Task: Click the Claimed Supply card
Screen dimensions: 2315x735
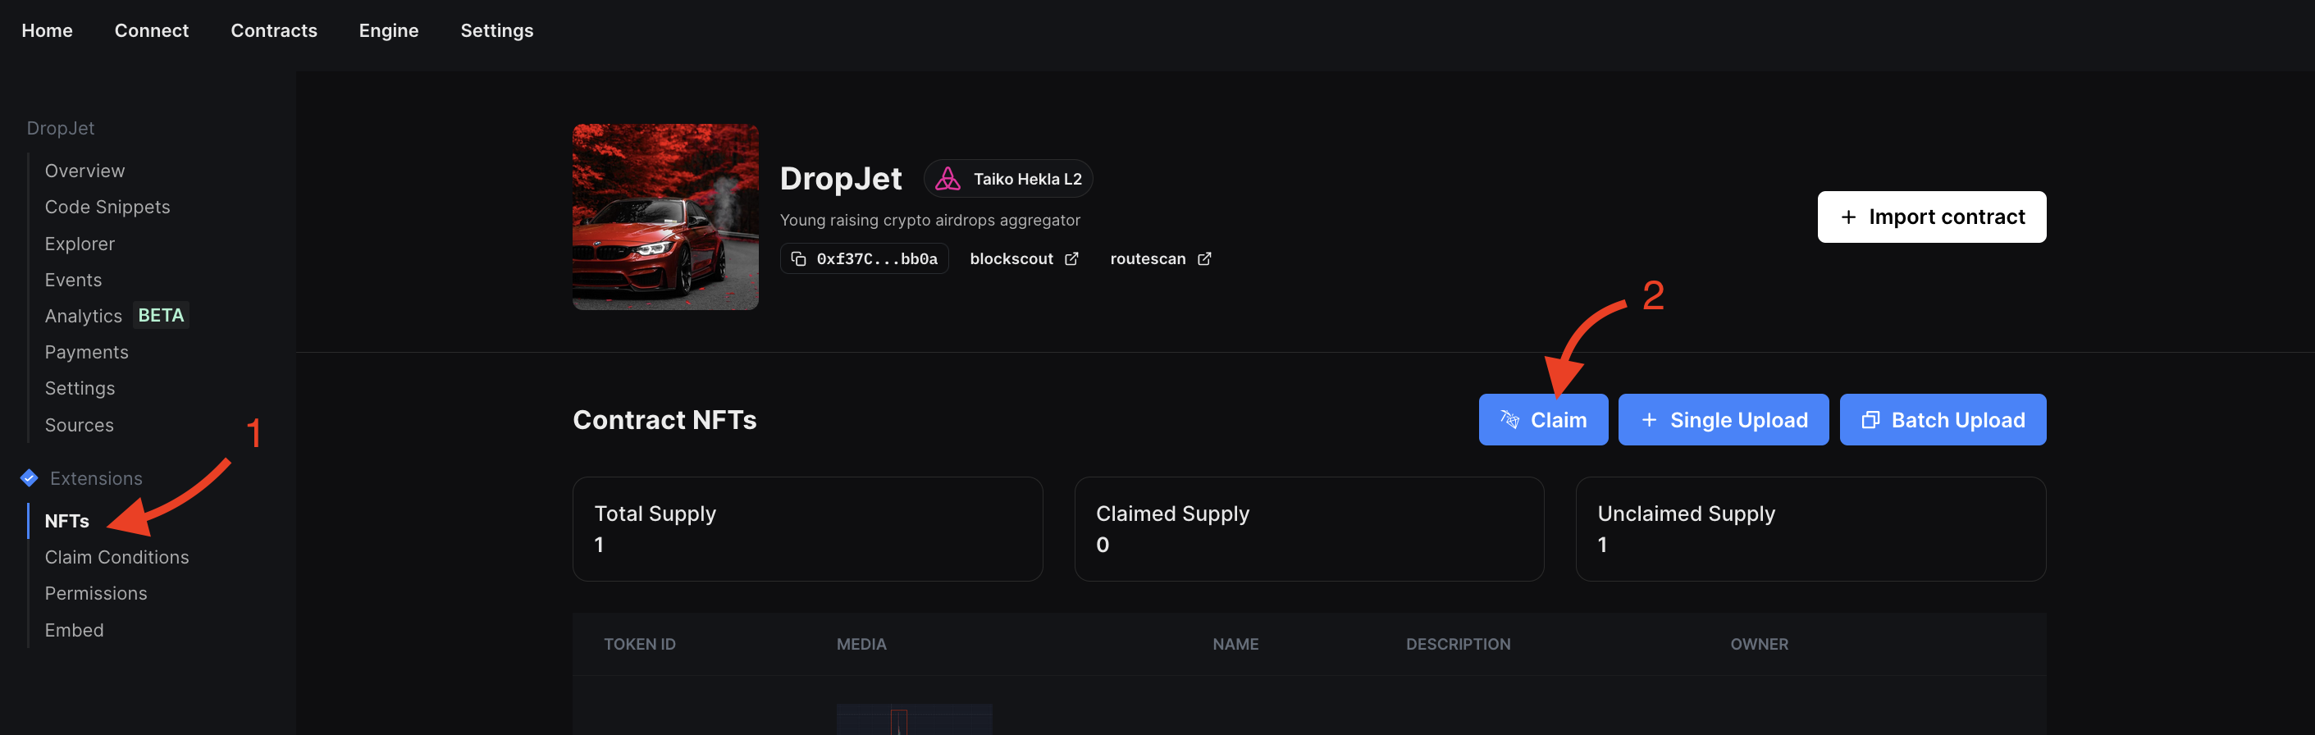Action: tap(1308, 528)
